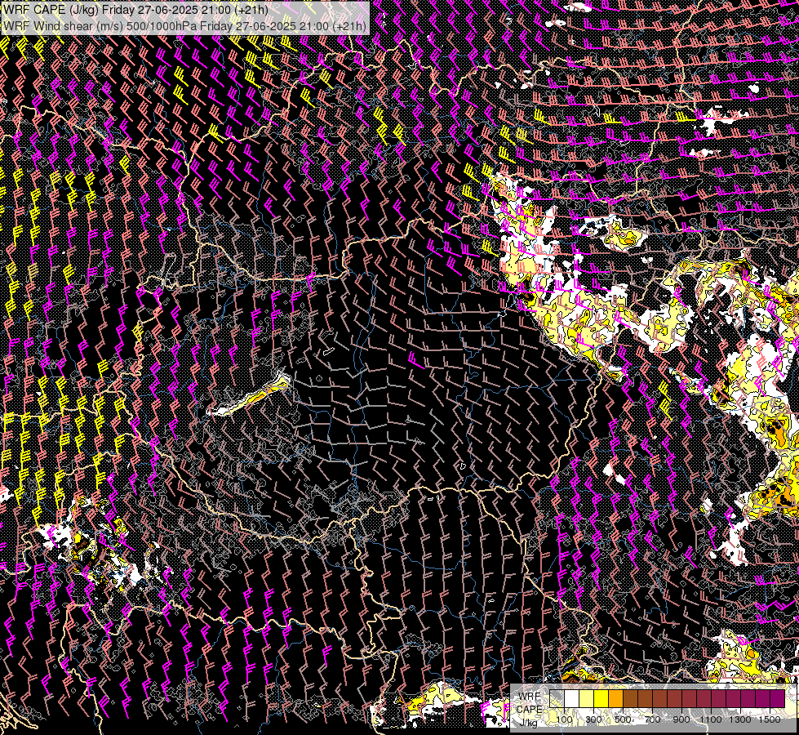Viewport: 799px width, 735px height.
Task: Select the orange legend swatch
Action: 615,698
